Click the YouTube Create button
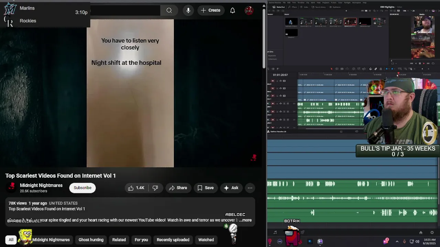The width and height of the screenshot is (440, 247). (210, 10)
